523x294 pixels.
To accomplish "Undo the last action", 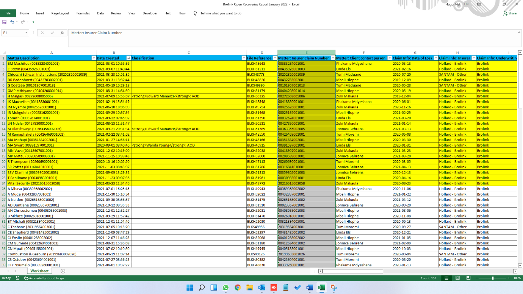I will pyautogui.click(x=12, y=22).
